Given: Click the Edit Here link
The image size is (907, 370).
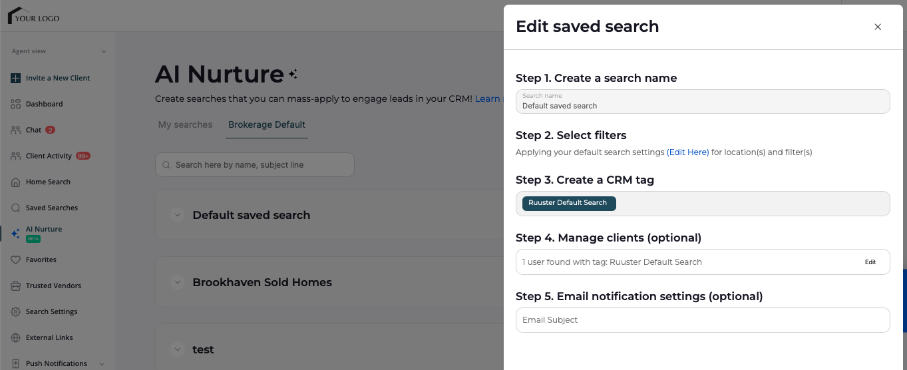Looking at the screenshot, I should (x=688, y=152).
